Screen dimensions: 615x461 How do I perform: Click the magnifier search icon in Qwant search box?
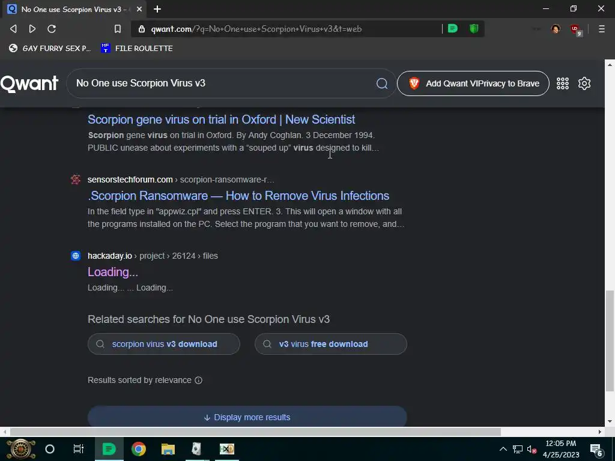click(381, 83)
